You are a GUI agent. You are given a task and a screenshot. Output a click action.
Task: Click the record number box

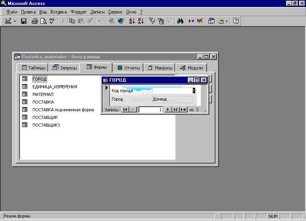(x=151, y=110)
